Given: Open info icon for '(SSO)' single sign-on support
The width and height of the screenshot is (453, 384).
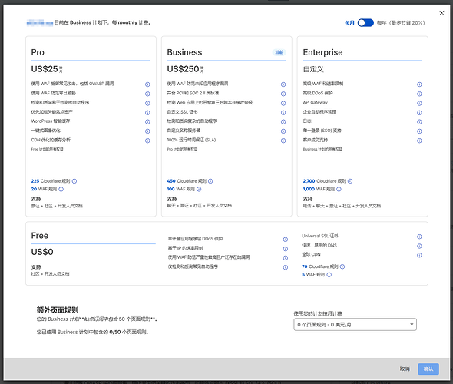Looking at the screenshot, I should 419,131.
